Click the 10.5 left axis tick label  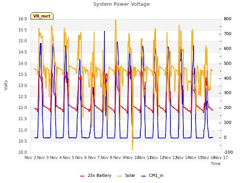(x=23, y=141)
